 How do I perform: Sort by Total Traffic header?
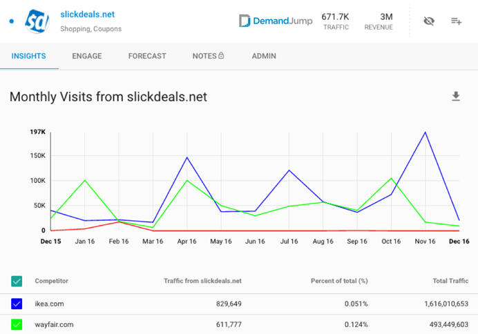click(x=450, y=281)
